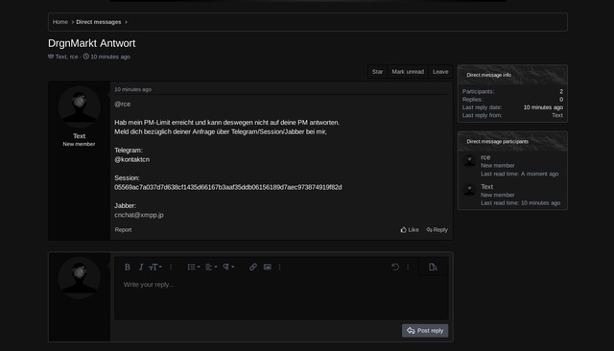Open the @rce mention in the message
Viewport: 614px width, 351px height.
click(123, 105)
